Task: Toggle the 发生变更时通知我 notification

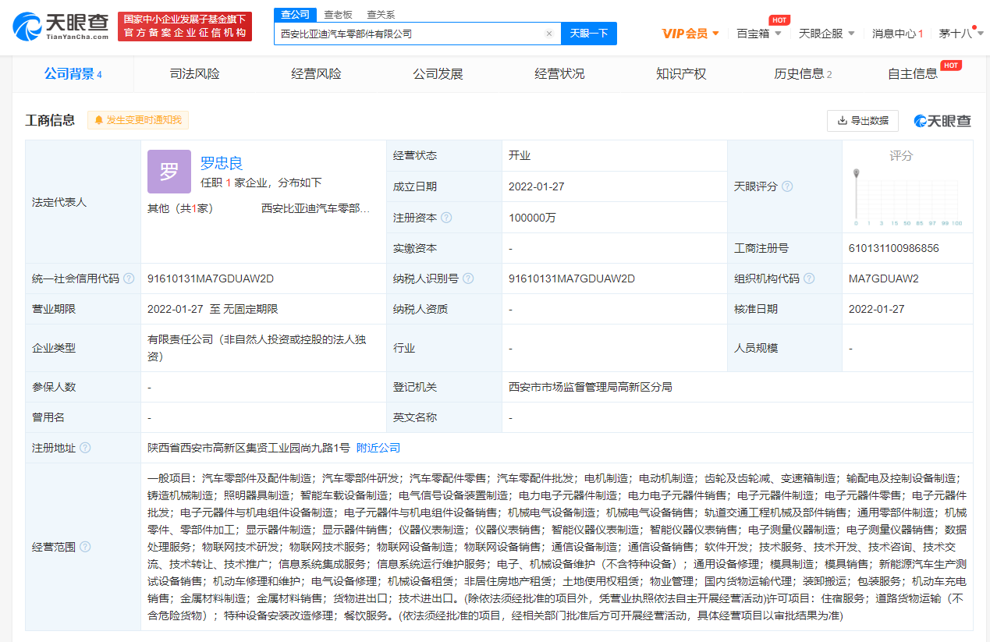Action: click(138, 120)
